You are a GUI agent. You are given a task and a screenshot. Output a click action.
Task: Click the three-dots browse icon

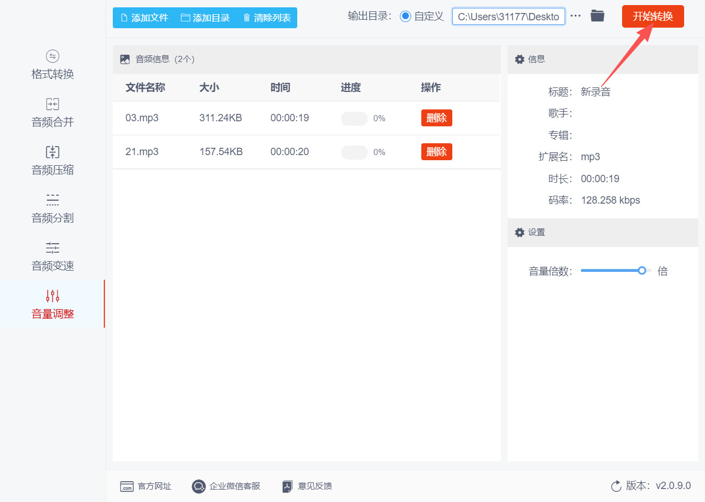coord(575,16)
